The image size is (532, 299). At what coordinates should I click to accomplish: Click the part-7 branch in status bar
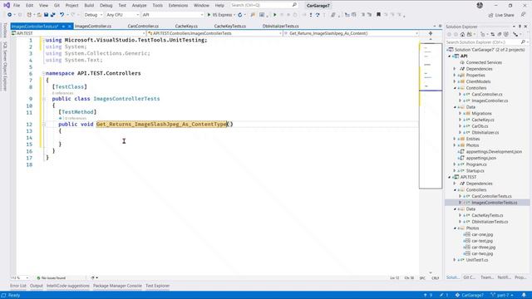(x=503, y=295)
